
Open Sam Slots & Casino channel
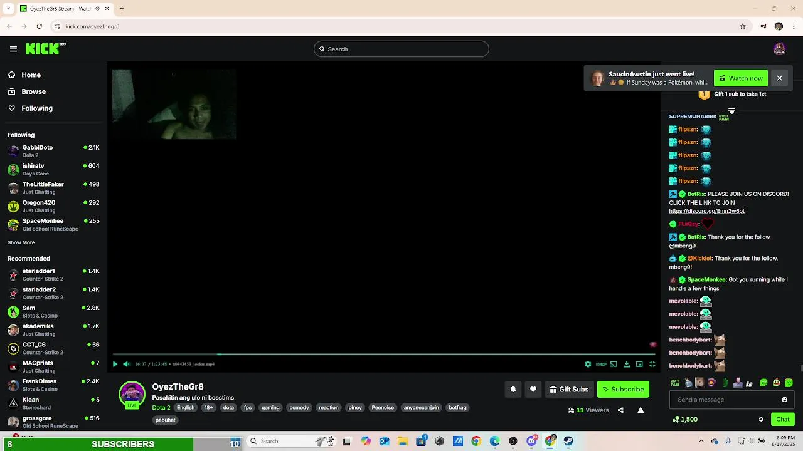pos(53,311)
